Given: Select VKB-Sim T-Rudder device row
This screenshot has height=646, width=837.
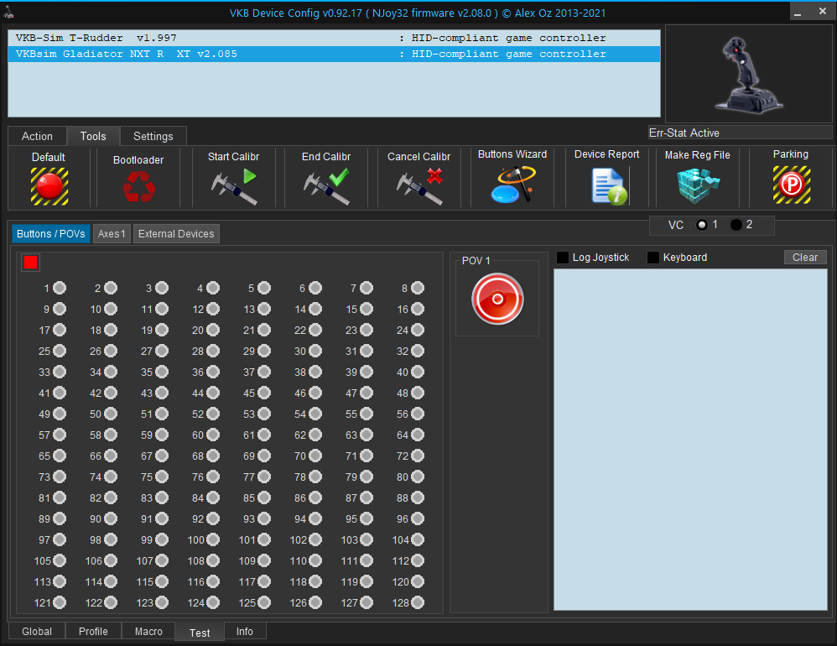Looking at the screenshot, I should coord(334,38).
